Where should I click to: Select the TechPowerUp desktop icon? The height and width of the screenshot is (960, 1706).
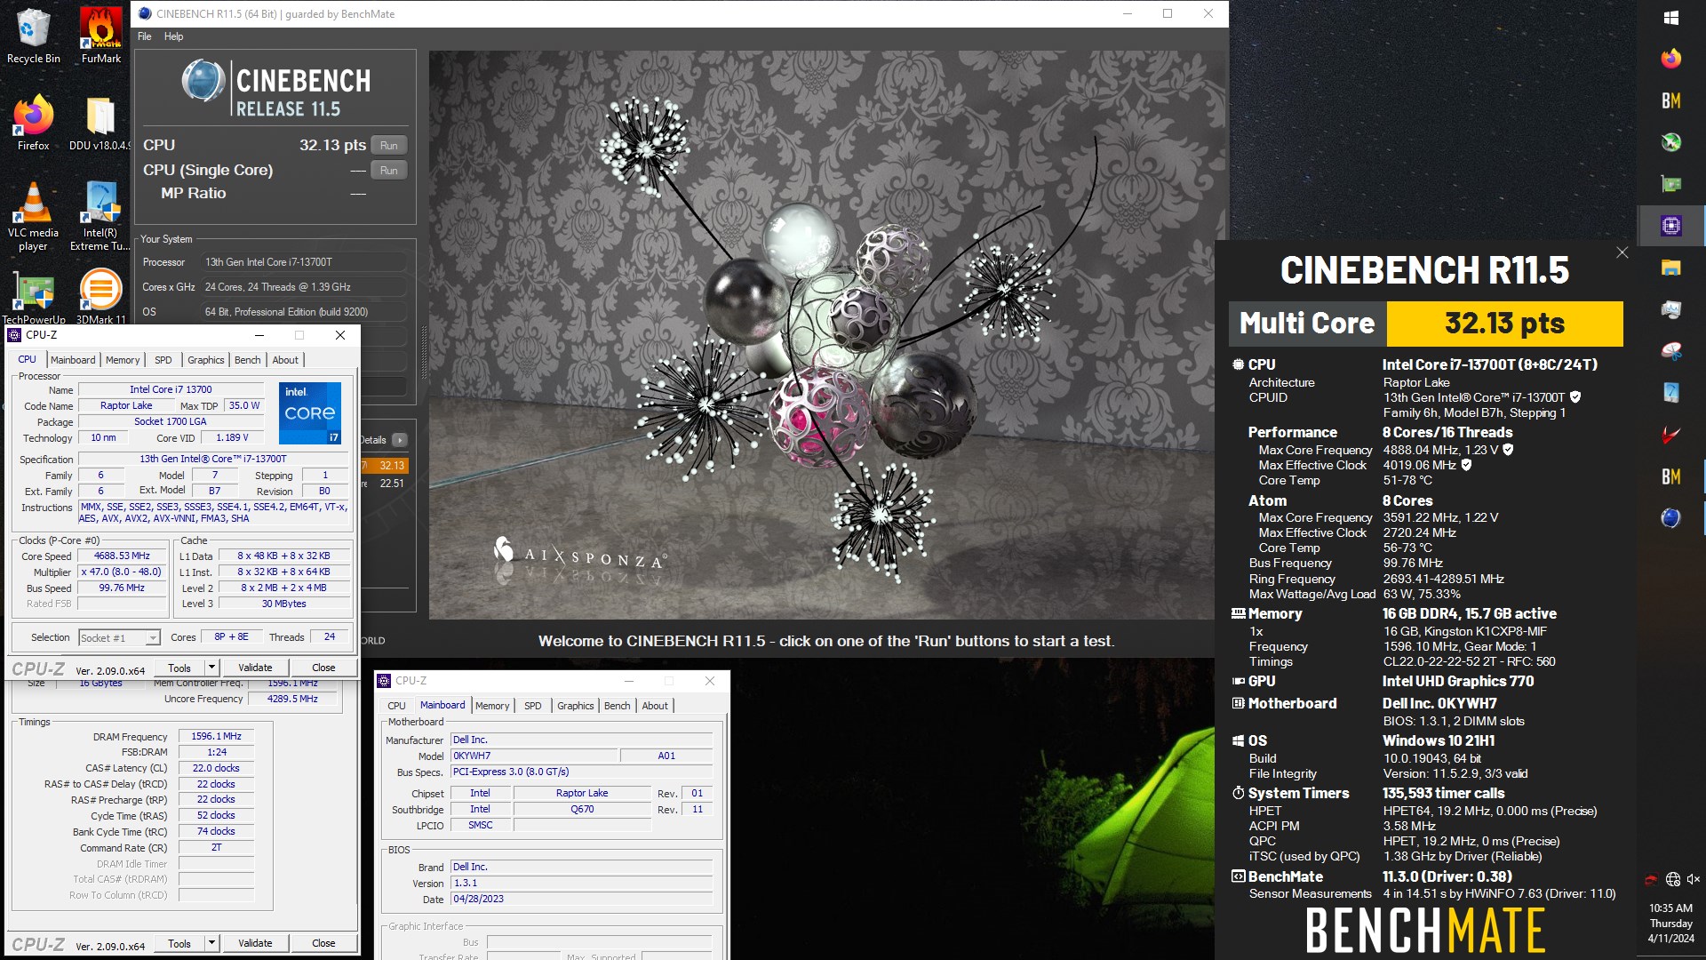[33, 298]
